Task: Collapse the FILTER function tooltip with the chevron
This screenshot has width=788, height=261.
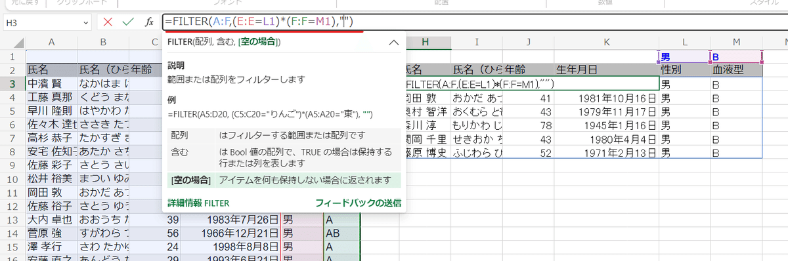Action: point(393,42)
